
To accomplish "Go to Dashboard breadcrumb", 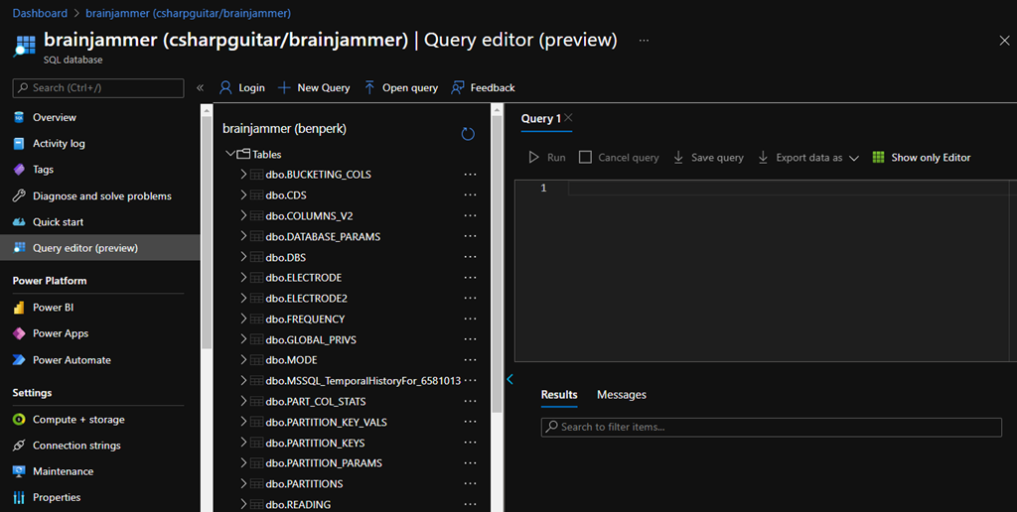I will pyautogui.click(x=40, y=13).
